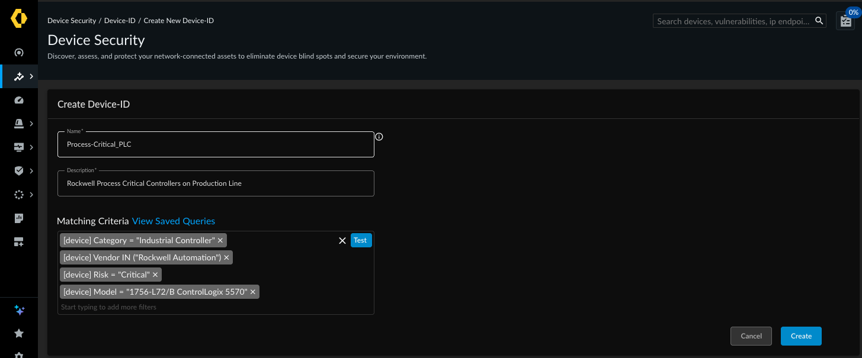Go to Device Security breadcrumb
862x358 pixels.
[x=72, y=21]
